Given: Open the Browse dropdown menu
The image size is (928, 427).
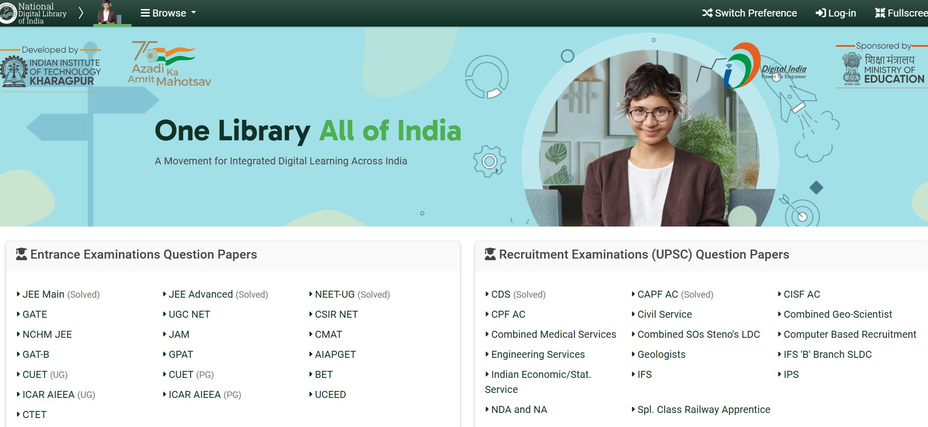Looking at the screenshot, I should point(169,13).
